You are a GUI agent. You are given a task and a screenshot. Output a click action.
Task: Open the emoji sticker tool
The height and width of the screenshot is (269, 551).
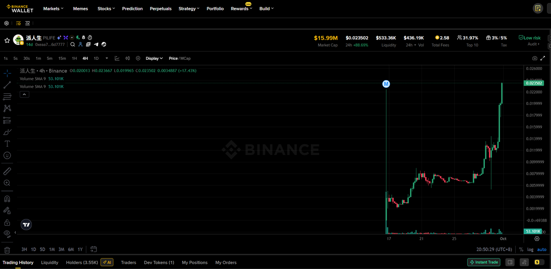click(x=7, y=156)
